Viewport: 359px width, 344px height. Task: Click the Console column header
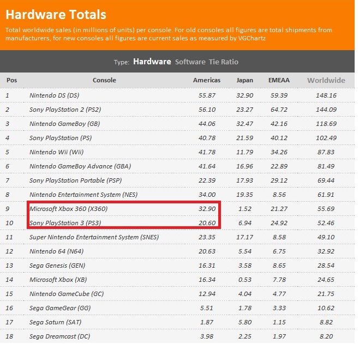[104, 80]
